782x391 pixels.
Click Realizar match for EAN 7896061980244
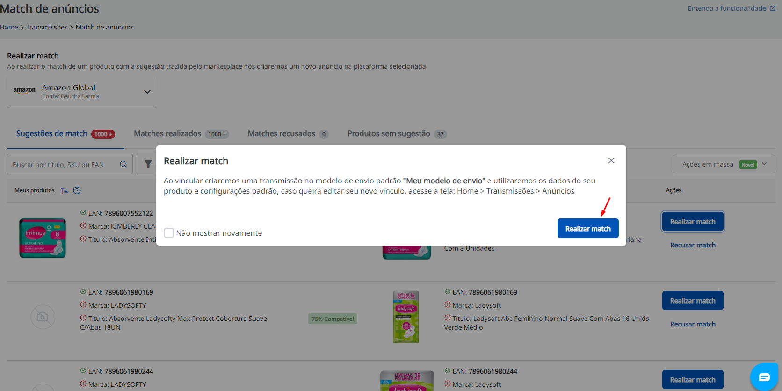[x=693, y=380]
